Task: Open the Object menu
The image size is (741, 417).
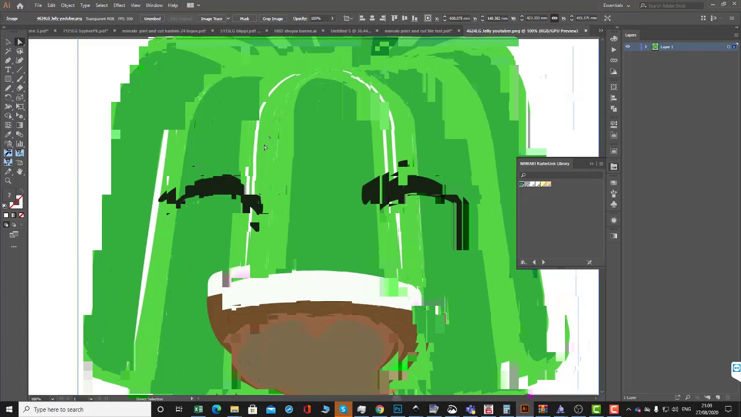Action: [68, 5]
